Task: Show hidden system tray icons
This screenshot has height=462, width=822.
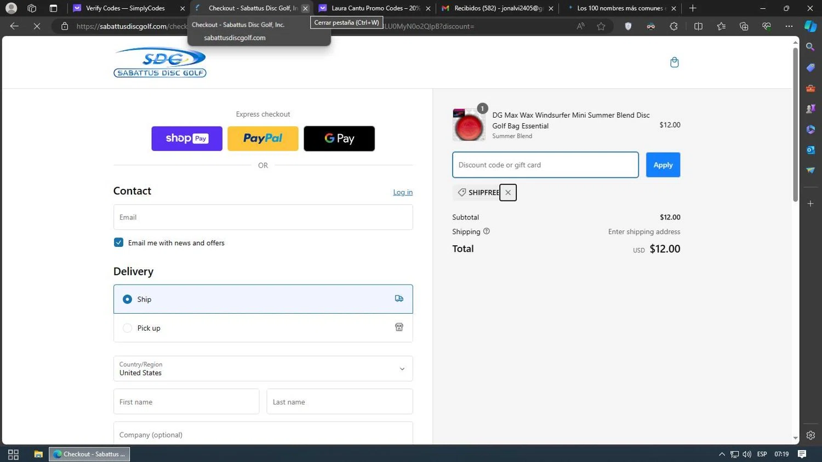Action: tap(722, 454)
